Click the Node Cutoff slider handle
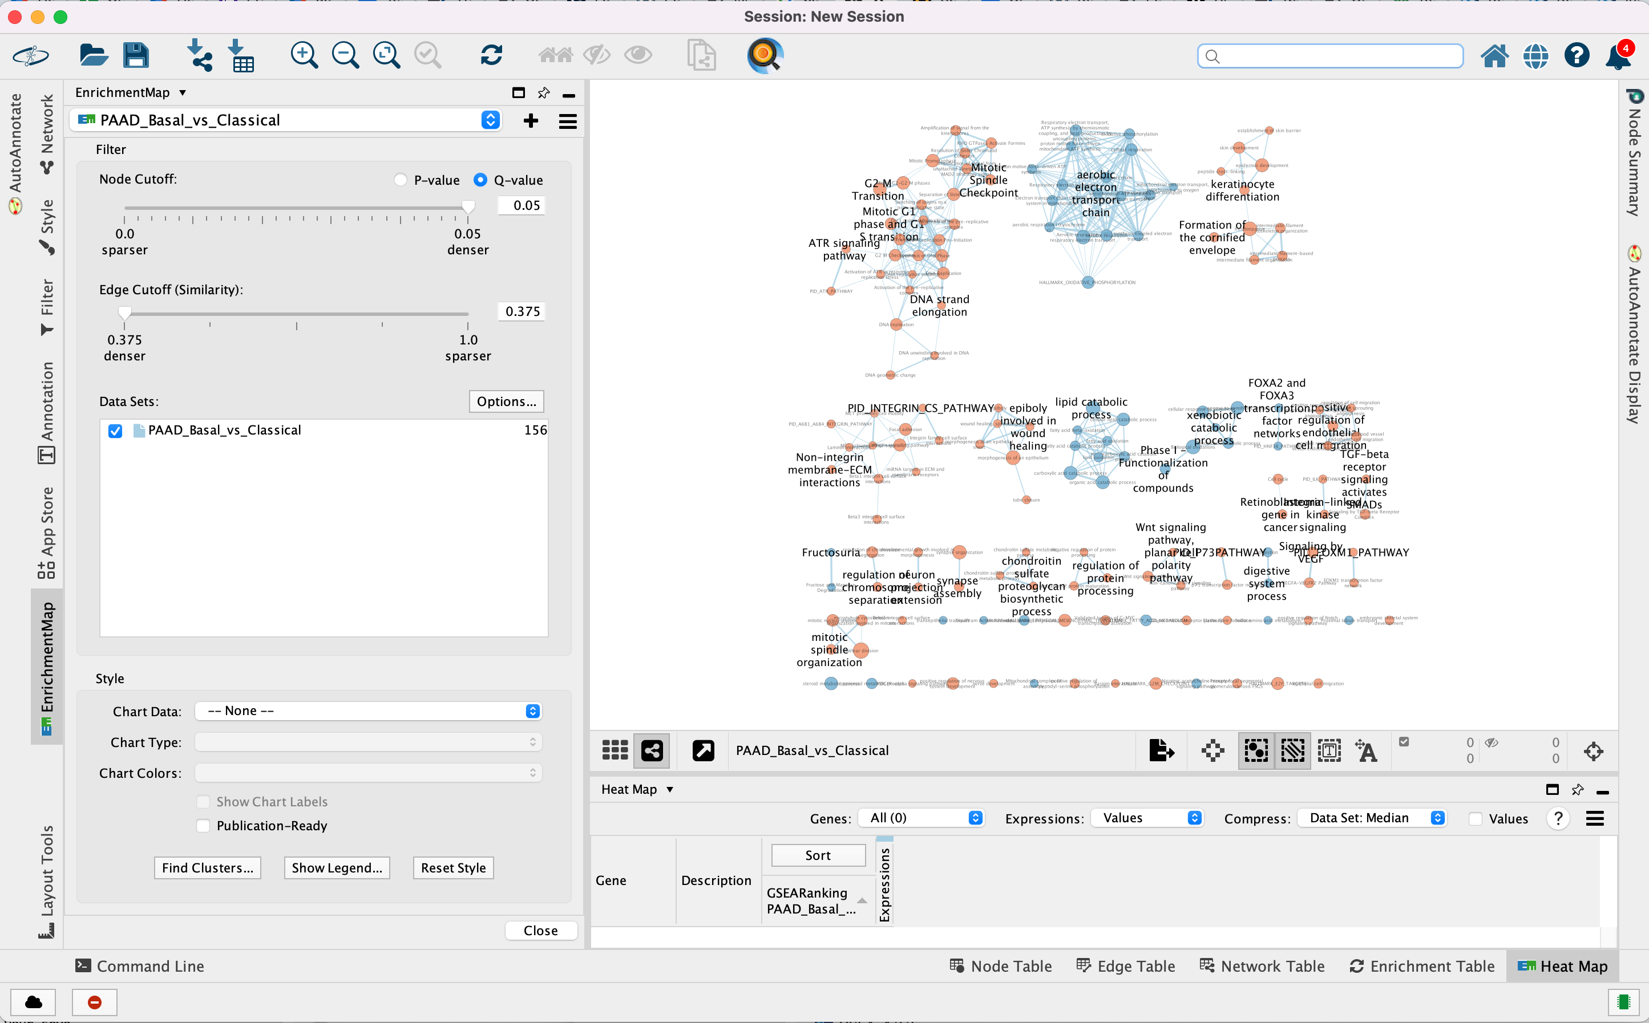1649x1023 pixels. (x=468, y=207)
